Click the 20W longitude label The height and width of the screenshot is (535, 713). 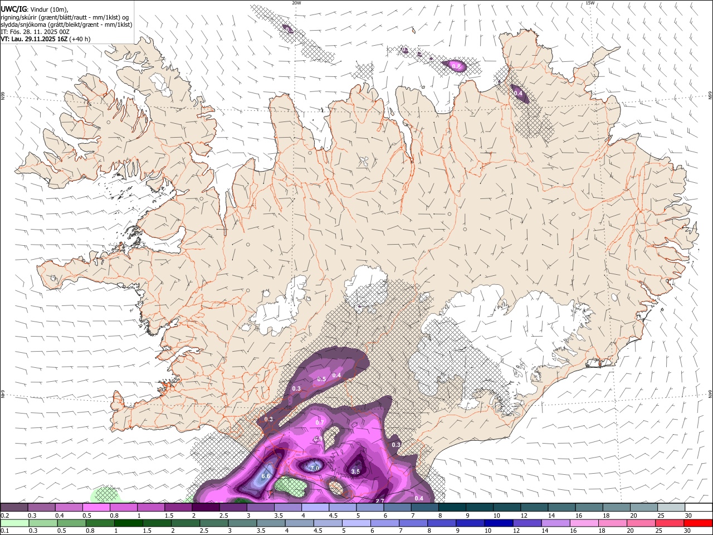pyautogui.click(x=296, y=3)
